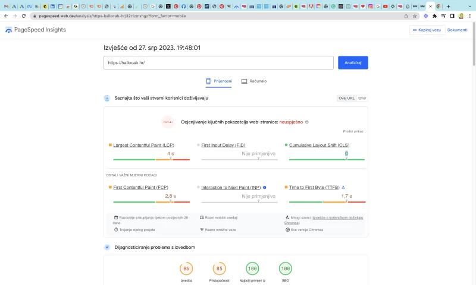This screenshot has height=285, width=476.
Task: Select the Prijenosni tab
Action: pos(219,81)
